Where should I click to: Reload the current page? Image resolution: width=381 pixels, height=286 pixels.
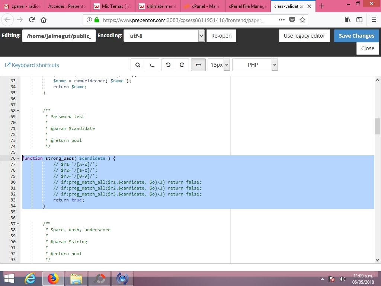click(x=32, y=20)
